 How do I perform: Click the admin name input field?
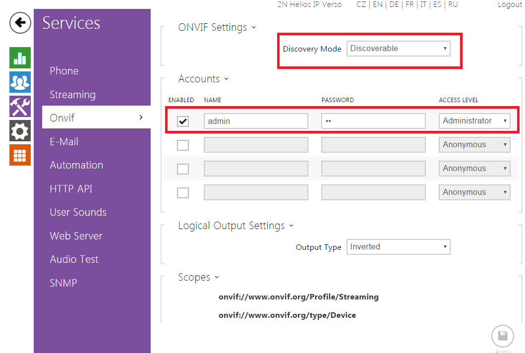(256, 121)
